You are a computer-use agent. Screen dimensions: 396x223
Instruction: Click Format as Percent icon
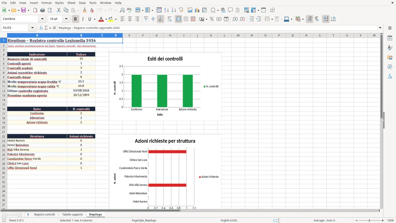coord(212,19)
